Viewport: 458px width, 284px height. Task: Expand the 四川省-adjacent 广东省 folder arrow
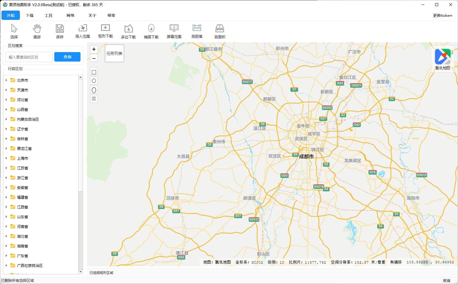[6, 256]
